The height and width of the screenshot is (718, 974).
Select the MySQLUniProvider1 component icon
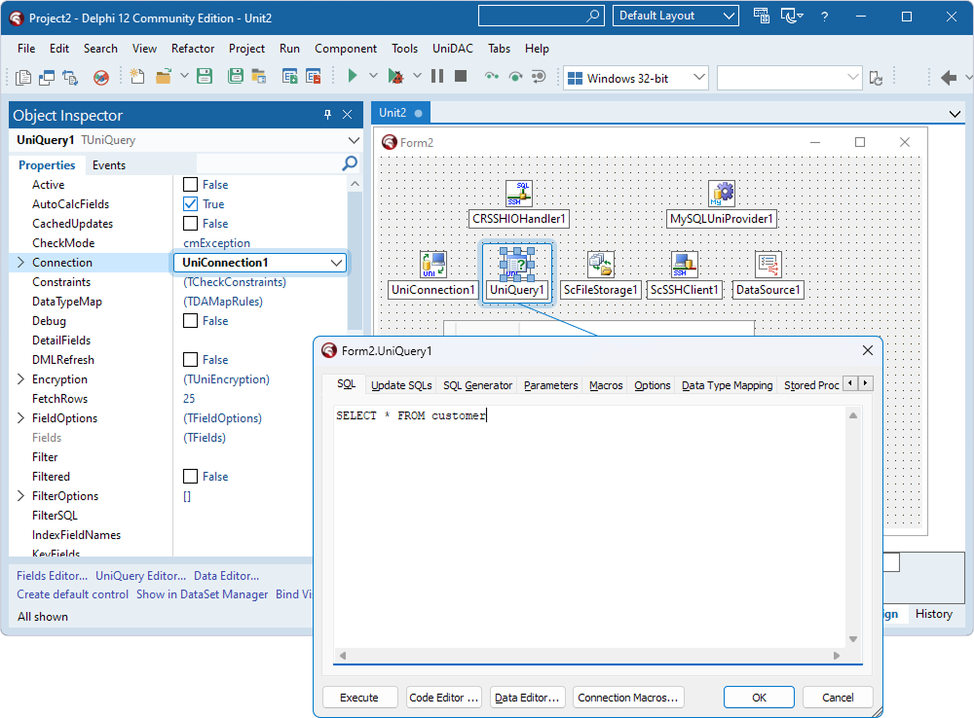[722, 194]
